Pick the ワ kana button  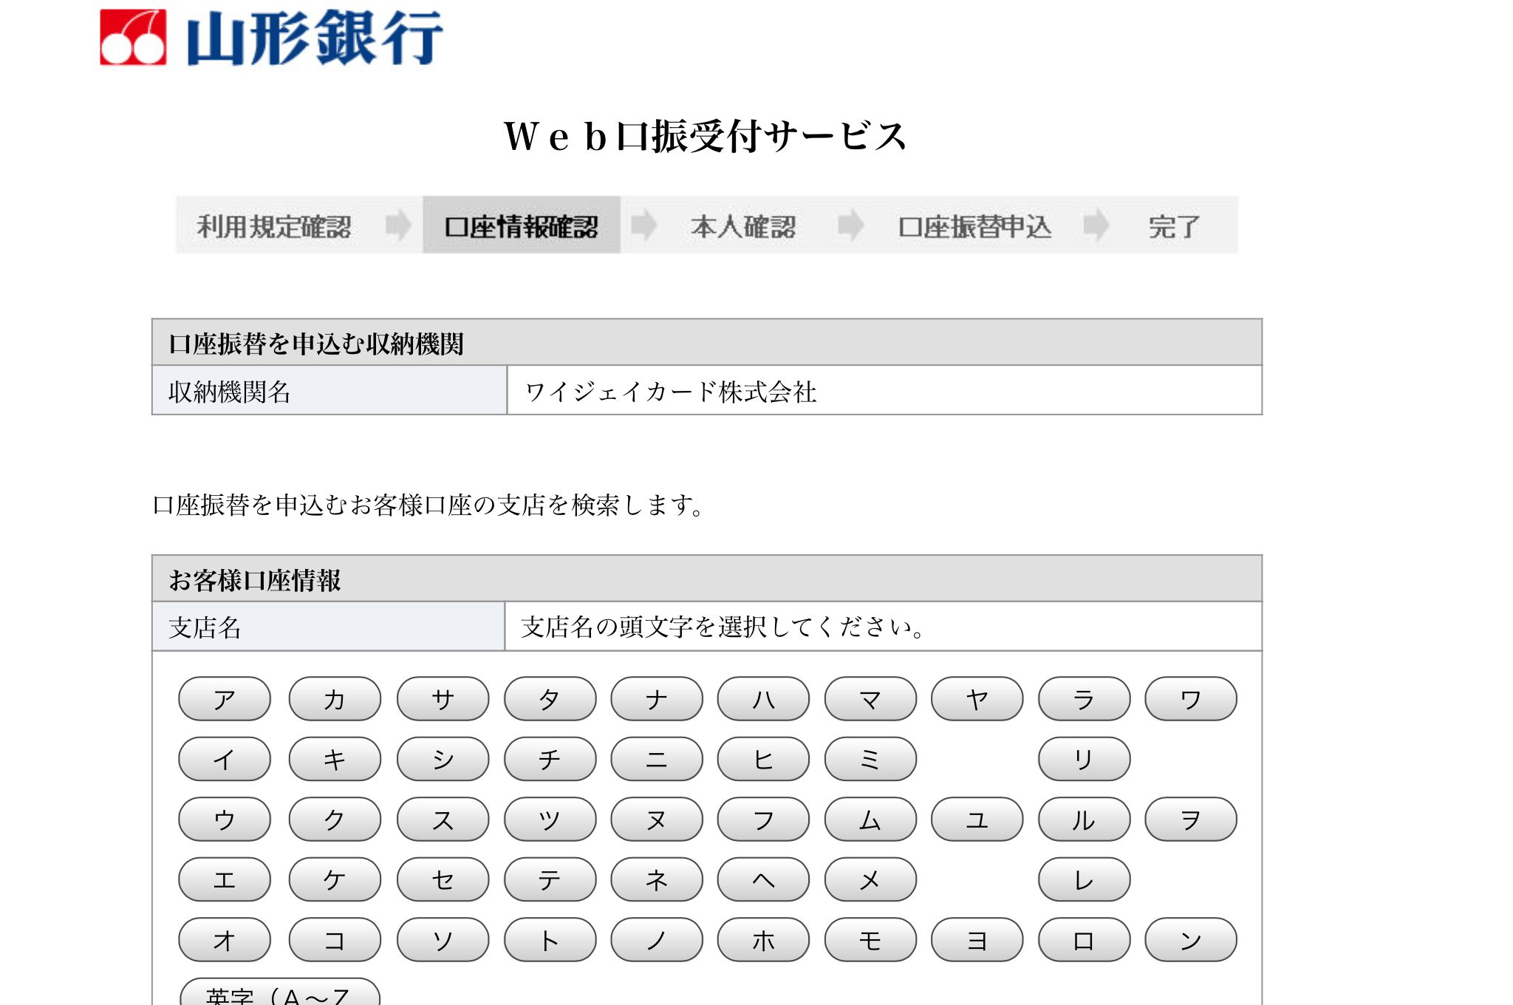pos(1191,699)
